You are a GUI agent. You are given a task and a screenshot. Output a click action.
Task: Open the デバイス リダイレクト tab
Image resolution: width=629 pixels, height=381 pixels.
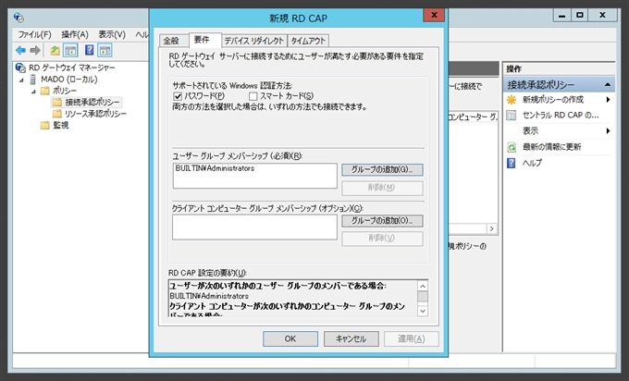click(254, 41)
